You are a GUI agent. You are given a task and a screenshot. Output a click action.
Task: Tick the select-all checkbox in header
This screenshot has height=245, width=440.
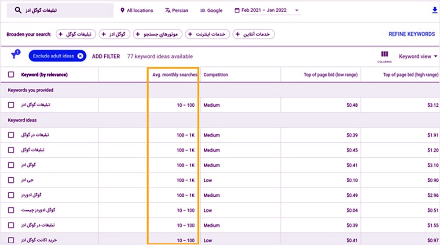[x=11, y=75]
